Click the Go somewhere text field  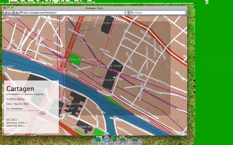point(22,113)
